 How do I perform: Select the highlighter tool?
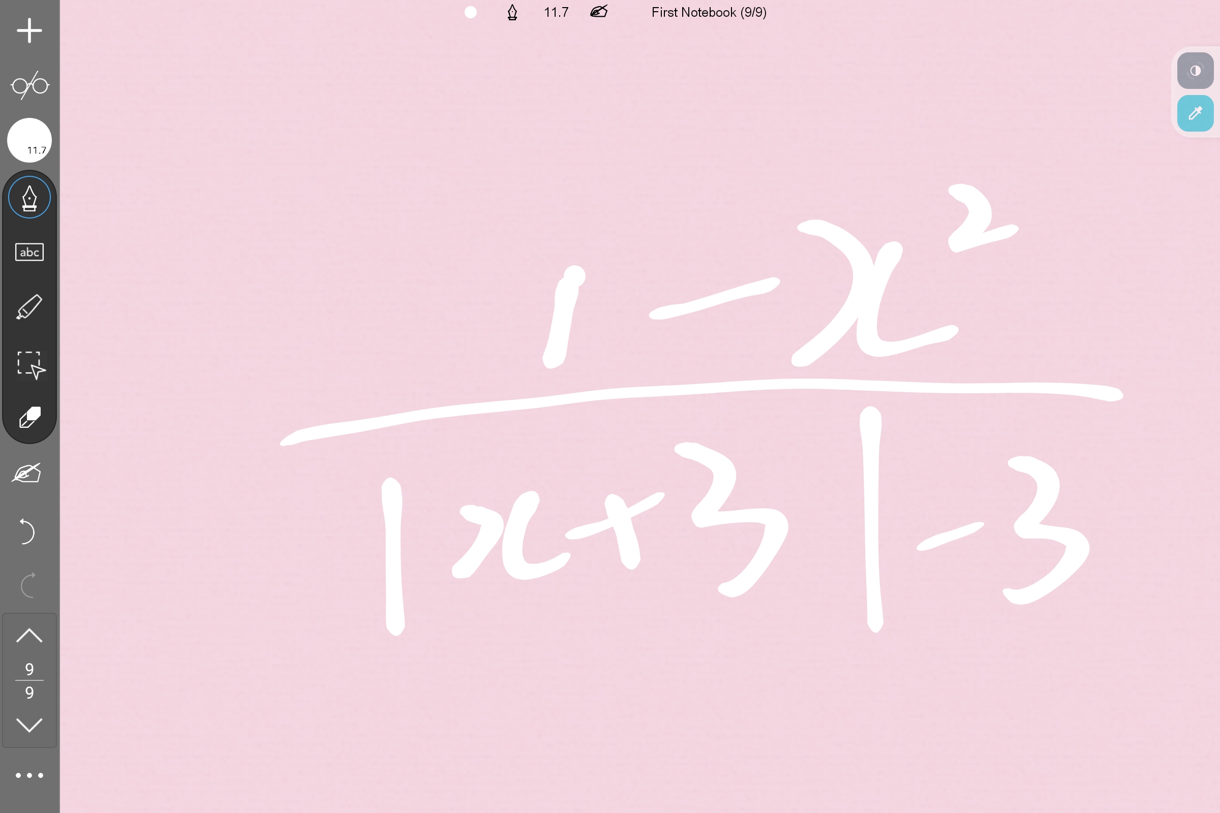tap(29, 307)
